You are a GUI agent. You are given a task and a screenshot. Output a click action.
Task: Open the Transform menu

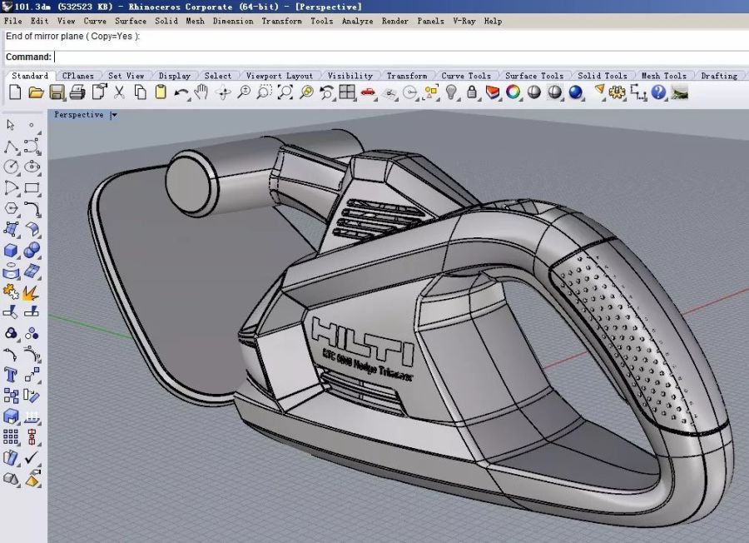(x=281, y=21)
